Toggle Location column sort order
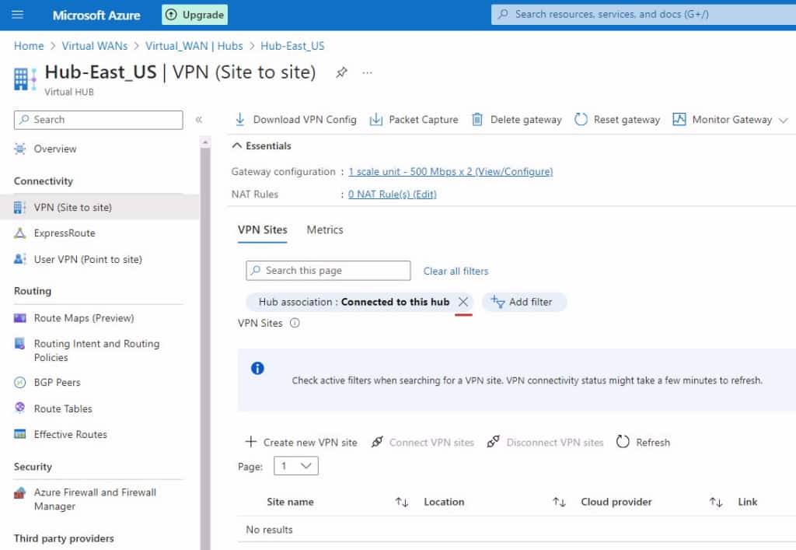The width and height of the screenshot is (796, 550). pyautogui.click(x=560, y=502)
